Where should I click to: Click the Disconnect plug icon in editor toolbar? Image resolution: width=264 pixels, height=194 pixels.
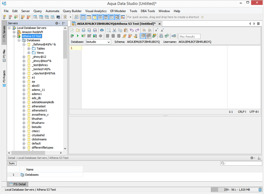[x=130, y=36]
